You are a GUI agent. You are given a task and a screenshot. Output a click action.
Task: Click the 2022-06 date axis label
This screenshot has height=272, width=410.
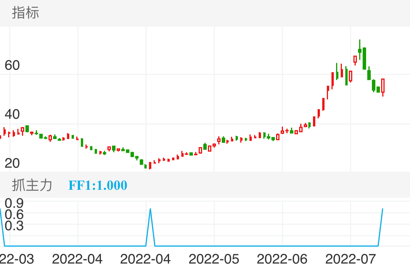click(282, 259)
